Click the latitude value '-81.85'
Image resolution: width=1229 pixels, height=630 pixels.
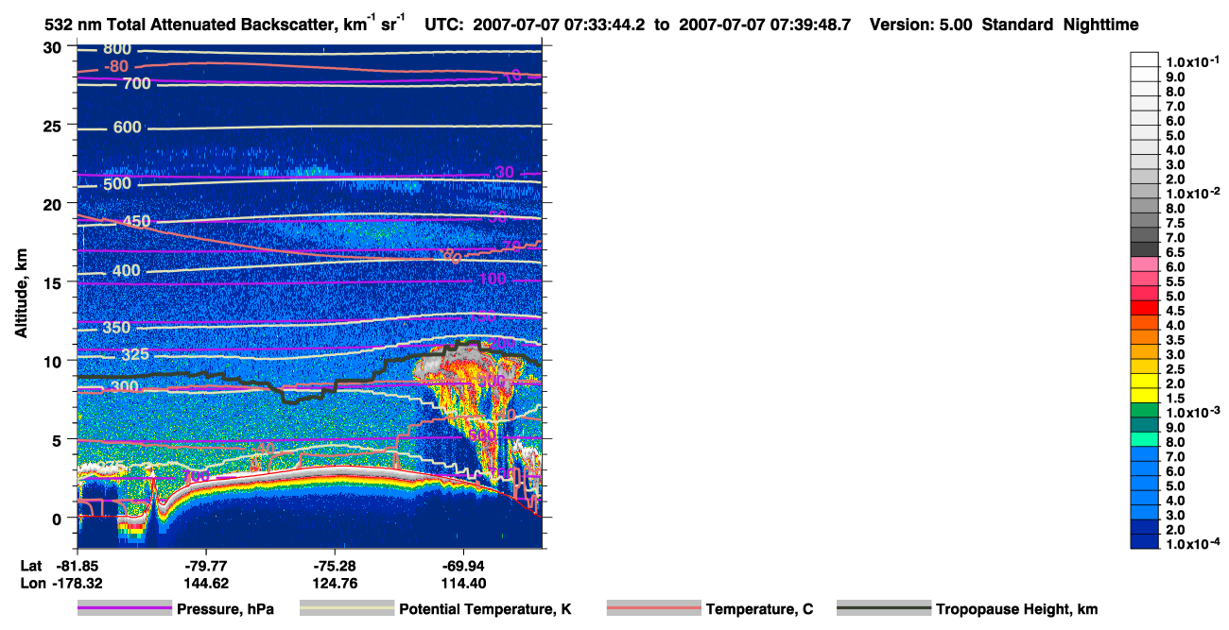(x=77, y=565)
